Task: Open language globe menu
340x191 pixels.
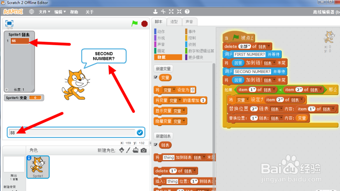Action: [31, 12]
